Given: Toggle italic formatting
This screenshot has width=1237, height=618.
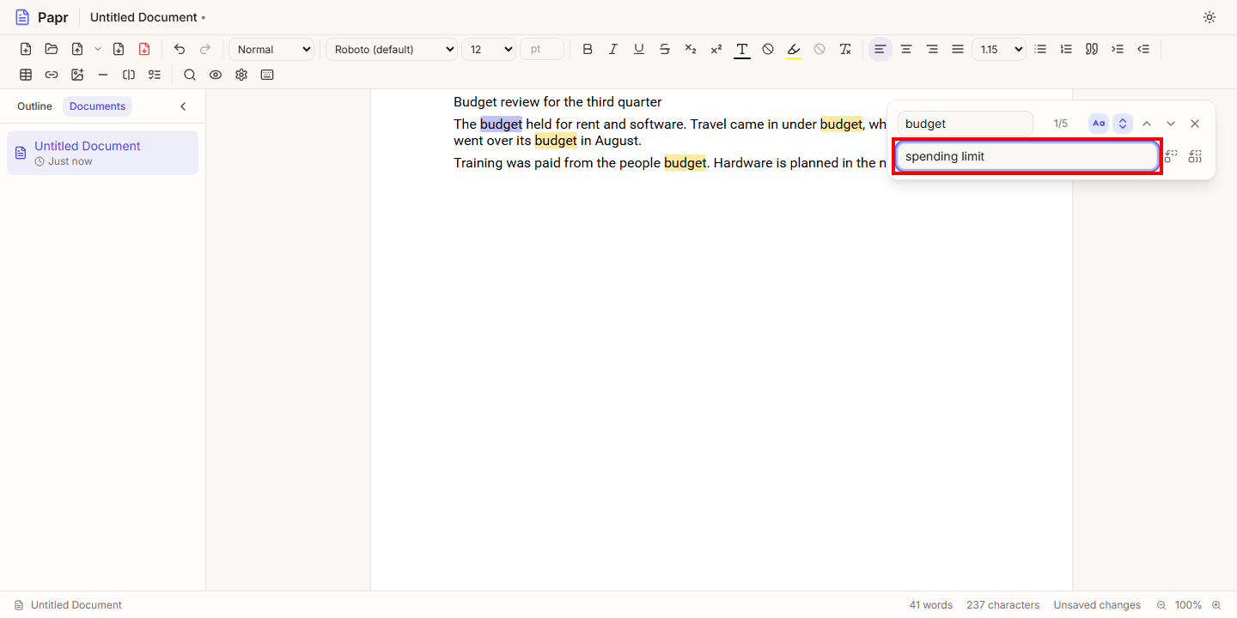Looking at the screenshot, I should [613, 49].
